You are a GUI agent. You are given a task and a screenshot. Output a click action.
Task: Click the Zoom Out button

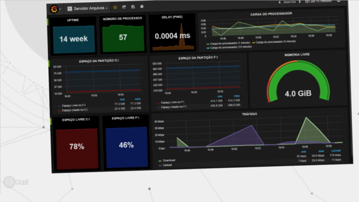tap(289, 2)
